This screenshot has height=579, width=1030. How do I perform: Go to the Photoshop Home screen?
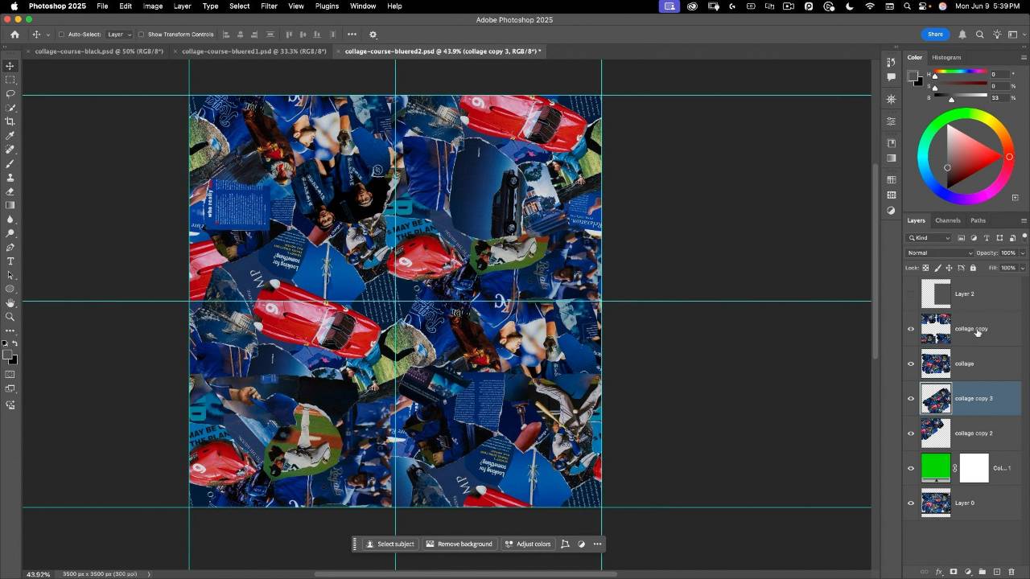[14, 35]
